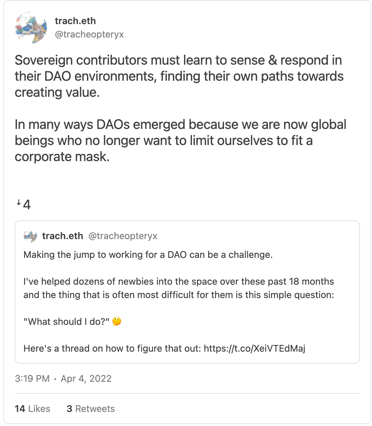
Task: Click 'Here's a thread on how' text
Action: click(112, 348)
